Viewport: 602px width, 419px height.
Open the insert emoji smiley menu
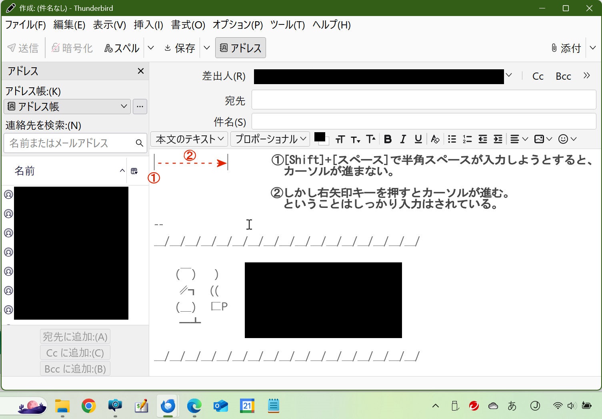tap(567, 139)
